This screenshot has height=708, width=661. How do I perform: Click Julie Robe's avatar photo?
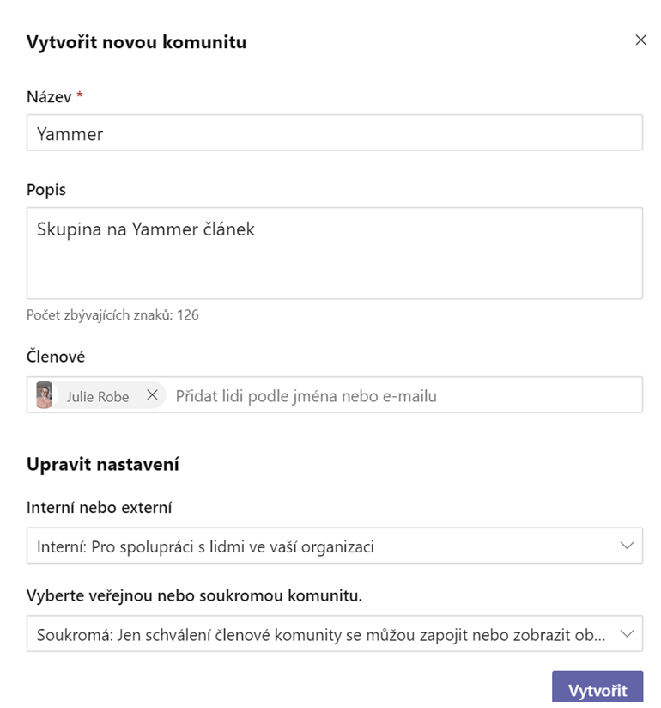point(45,395)
